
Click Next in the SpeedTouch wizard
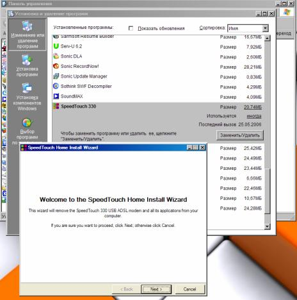tap(156, 289)
